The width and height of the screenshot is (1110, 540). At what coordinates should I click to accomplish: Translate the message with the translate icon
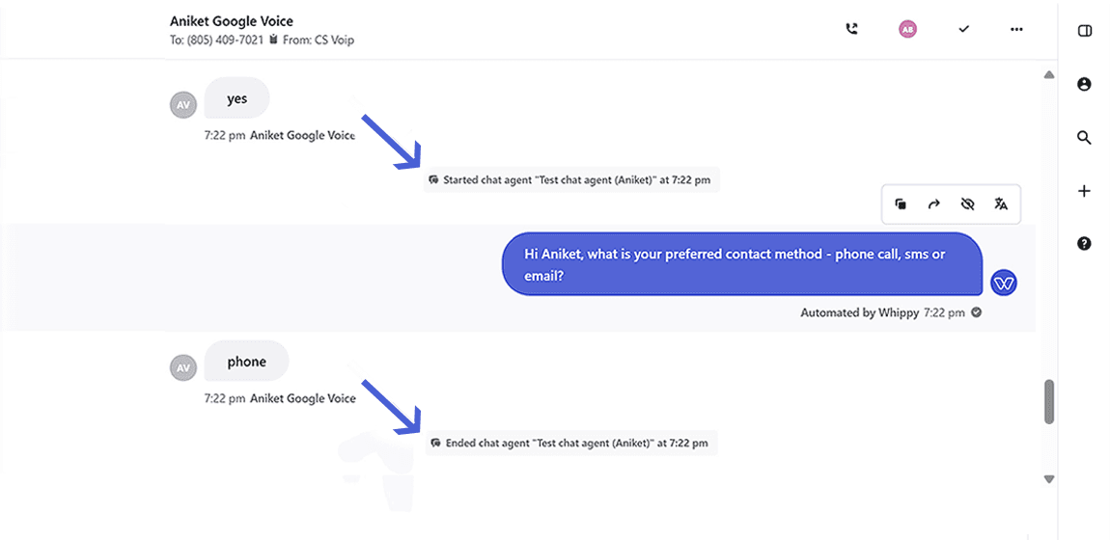click(x=1000, y=204)
